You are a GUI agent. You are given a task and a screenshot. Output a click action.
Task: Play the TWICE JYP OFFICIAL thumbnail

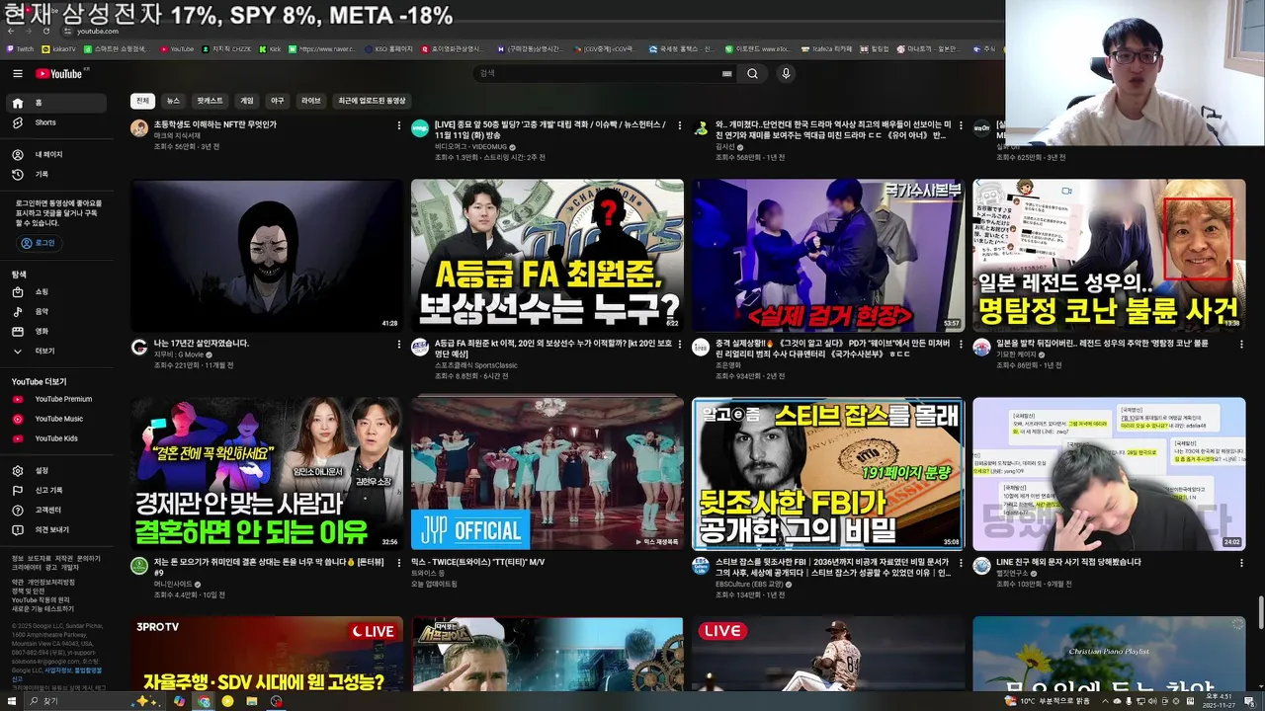click(x=548, y=473)
